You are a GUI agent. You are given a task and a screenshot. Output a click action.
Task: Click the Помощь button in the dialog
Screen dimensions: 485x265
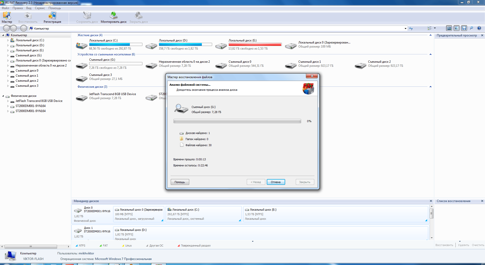click(x=180, y=182)
